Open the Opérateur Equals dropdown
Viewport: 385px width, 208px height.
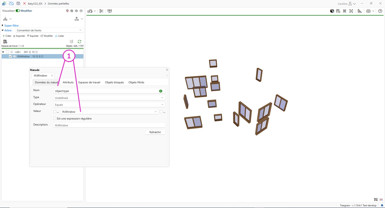109,105
